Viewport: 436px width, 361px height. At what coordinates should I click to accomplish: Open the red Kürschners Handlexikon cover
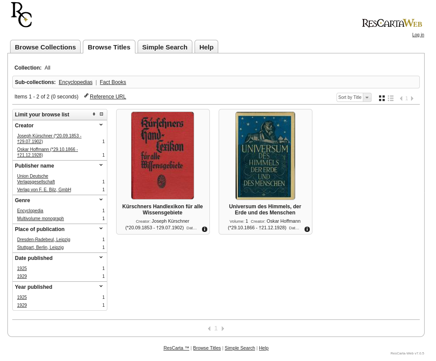[x=163, y=155]
